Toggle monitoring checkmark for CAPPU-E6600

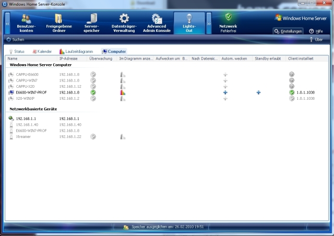point(93,75)
